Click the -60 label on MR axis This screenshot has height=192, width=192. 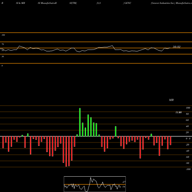pos(187,157)
